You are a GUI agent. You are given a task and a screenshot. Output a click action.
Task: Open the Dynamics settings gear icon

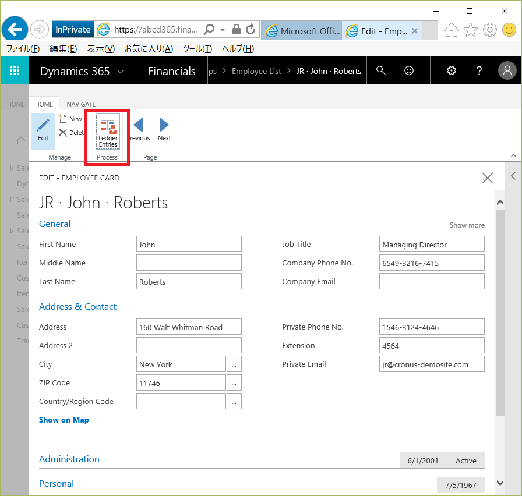pyautogui.click(x=451, y=70)
